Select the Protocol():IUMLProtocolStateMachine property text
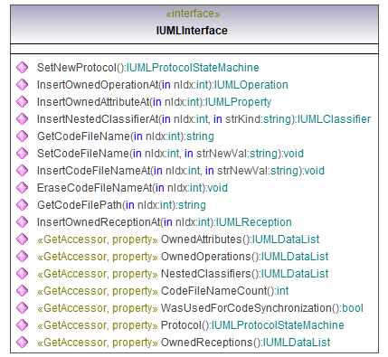Viewport: 388px width, 357px height. 252,325
